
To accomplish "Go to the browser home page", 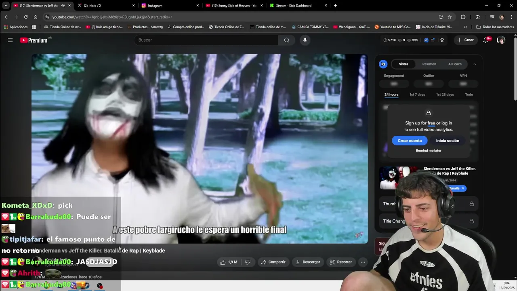I will [36, 17].
